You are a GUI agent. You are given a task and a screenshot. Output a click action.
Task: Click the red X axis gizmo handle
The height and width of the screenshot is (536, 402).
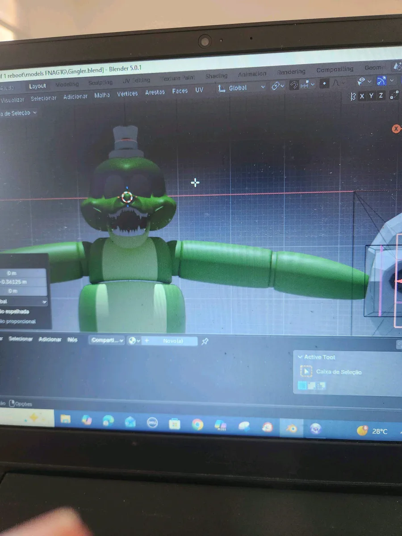396,129
